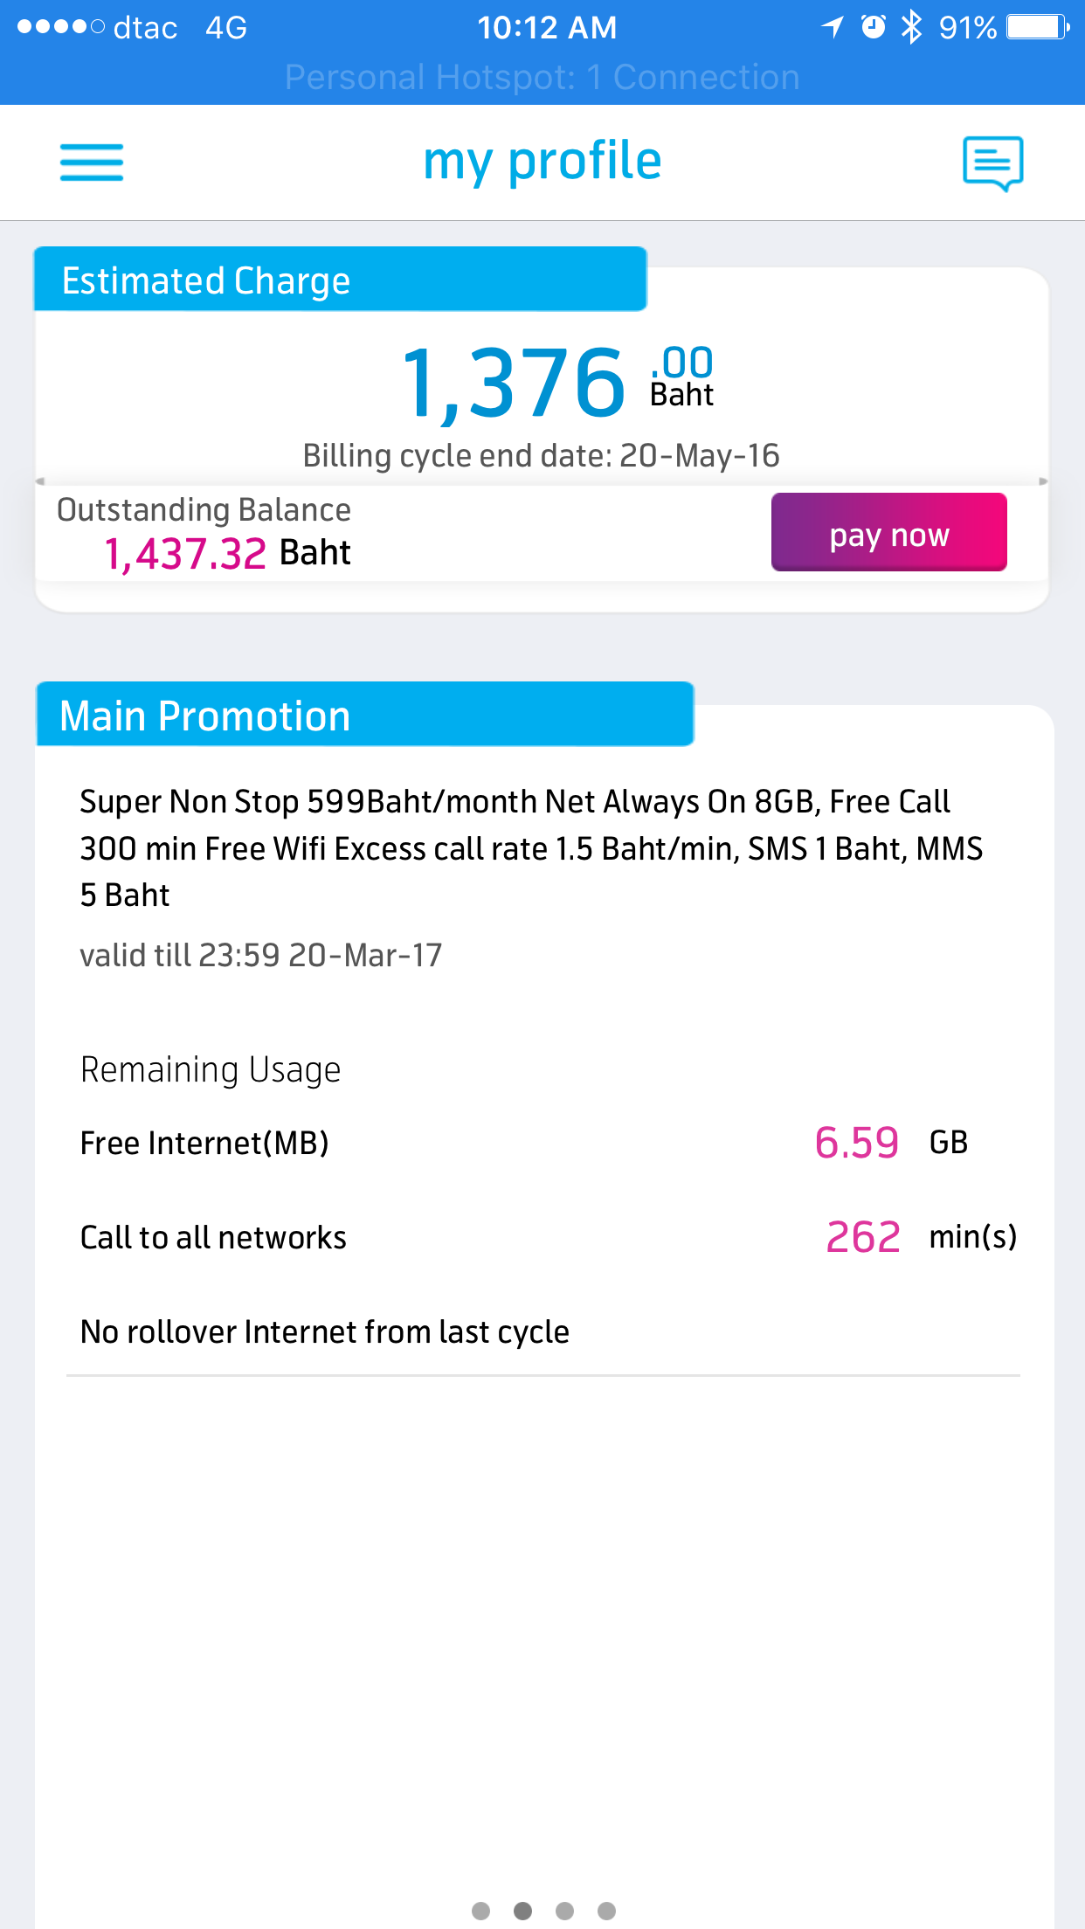The image size is (1085, 1929).
Task: Open the hamburger menu
Action: pos(91,162)
